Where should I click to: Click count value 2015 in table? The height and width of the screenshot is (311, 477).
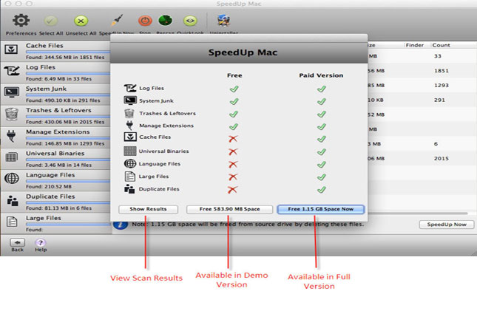point(442,158)
